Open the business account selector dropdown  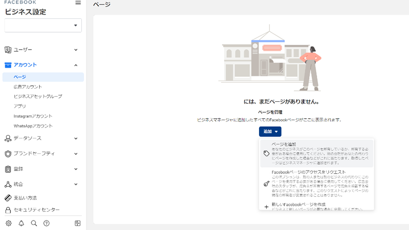click(x=43, y=25)
